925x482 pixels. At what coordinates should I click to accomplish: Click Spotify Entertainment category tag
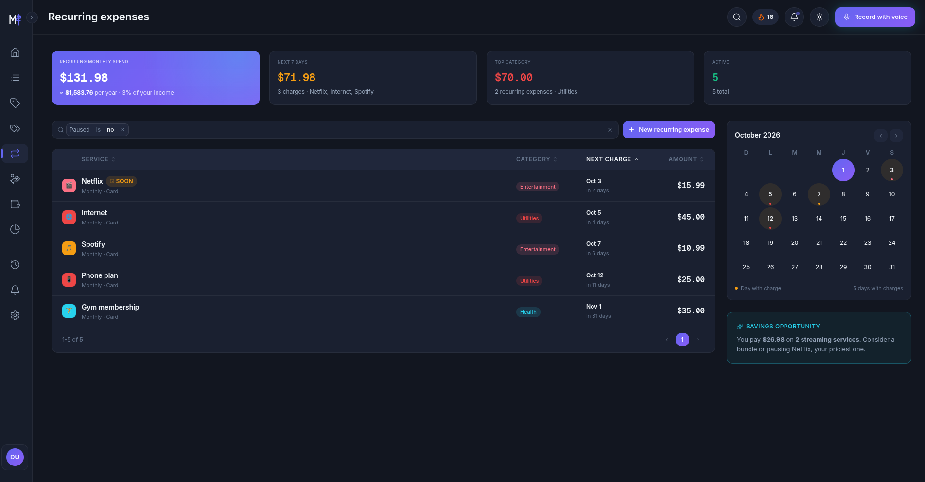(538, 249)
